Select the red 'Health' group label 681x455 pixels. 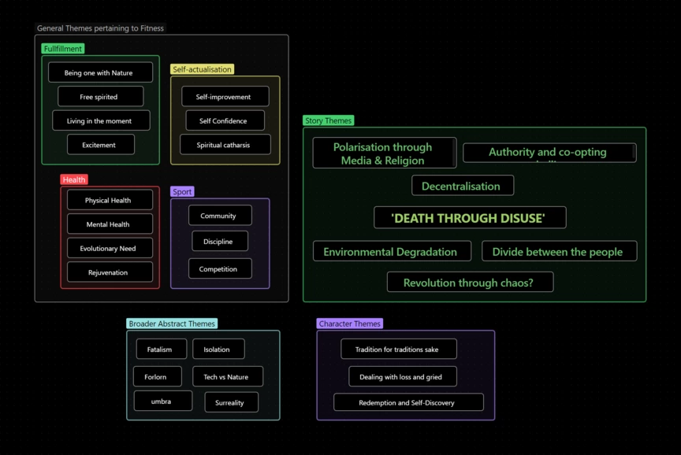point(74,179)
